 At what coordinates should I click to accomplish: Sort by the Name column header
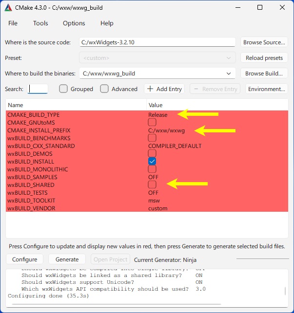tap(76, 105)
